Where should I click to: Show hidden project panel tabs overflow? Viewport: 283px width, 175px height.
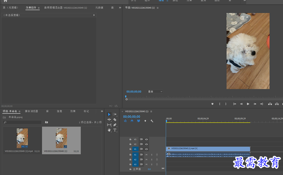[x=102, y=111]
